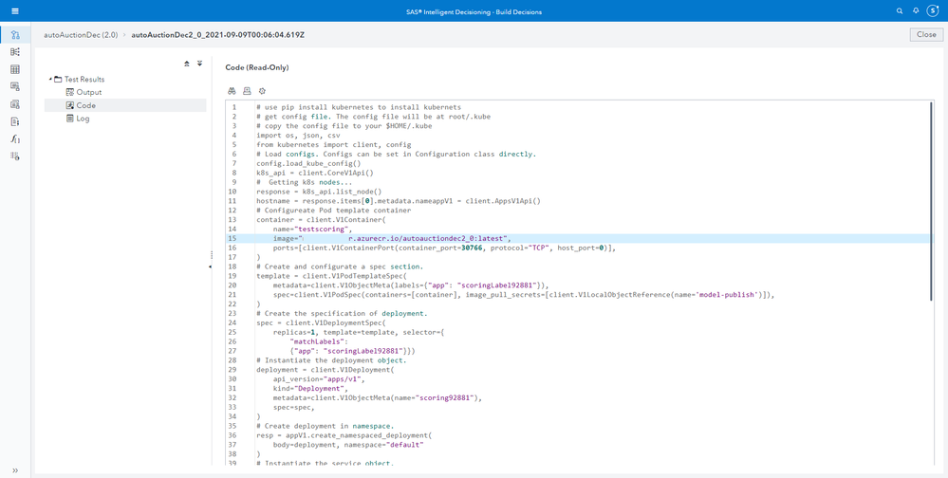Click line with 'model-publish' secret reference
The height and width of the screenshot is (478, 948).
point(524,295)
